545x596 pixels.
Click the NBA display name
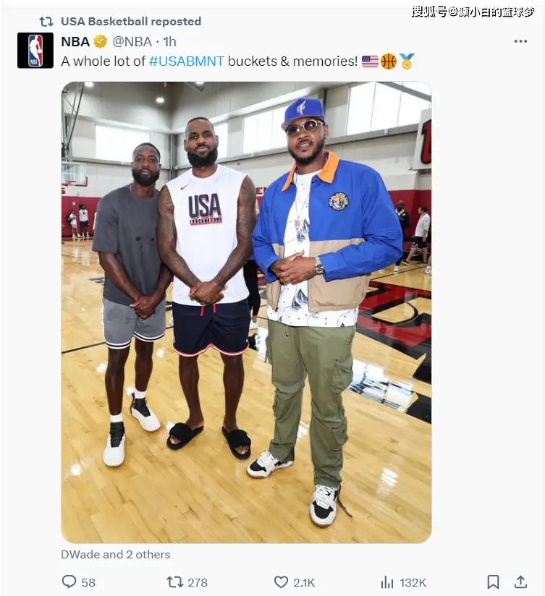click(x=75, y=41)
